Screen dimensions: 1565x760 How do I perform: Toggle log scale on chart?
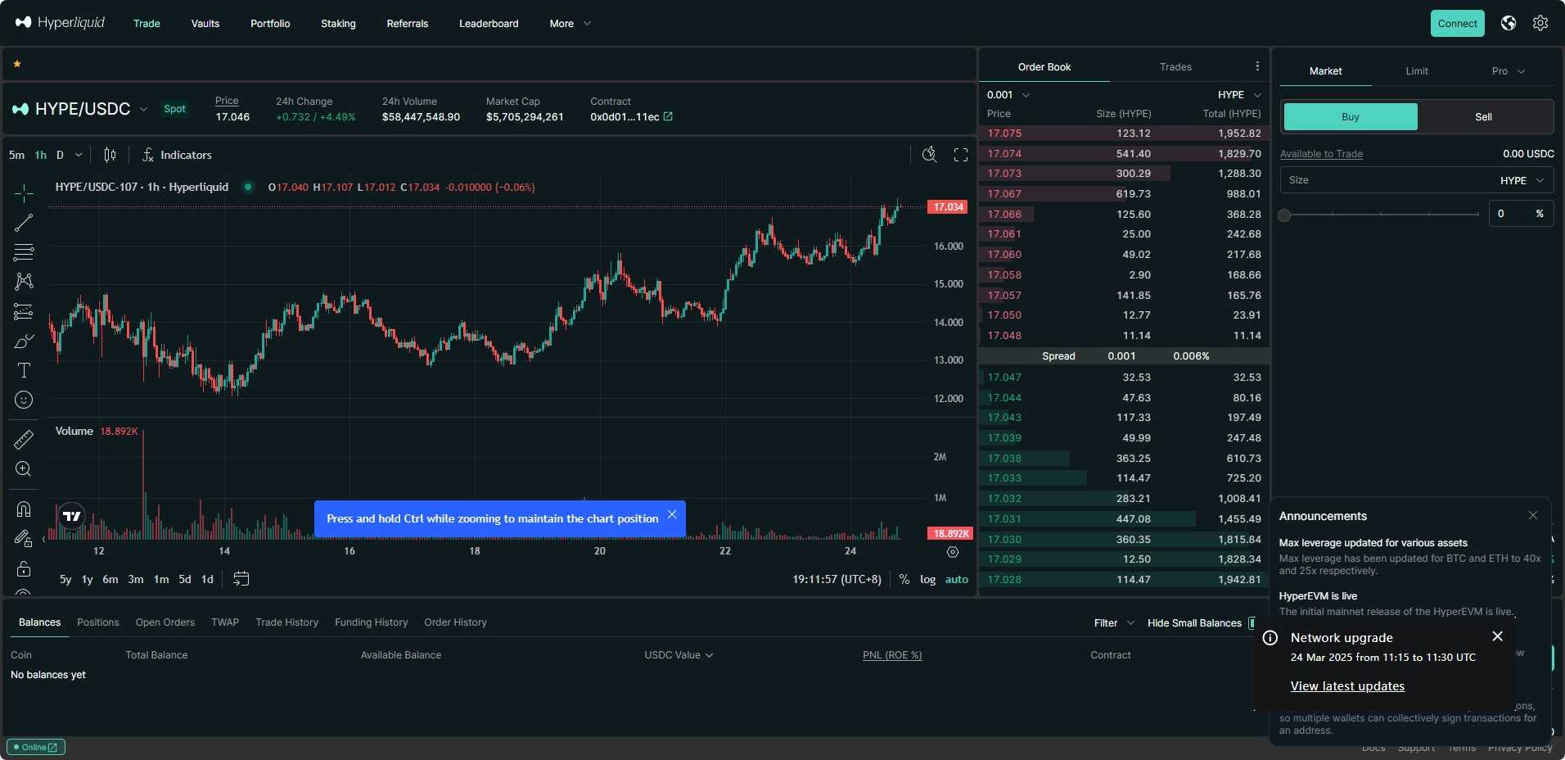click(927, 579)
